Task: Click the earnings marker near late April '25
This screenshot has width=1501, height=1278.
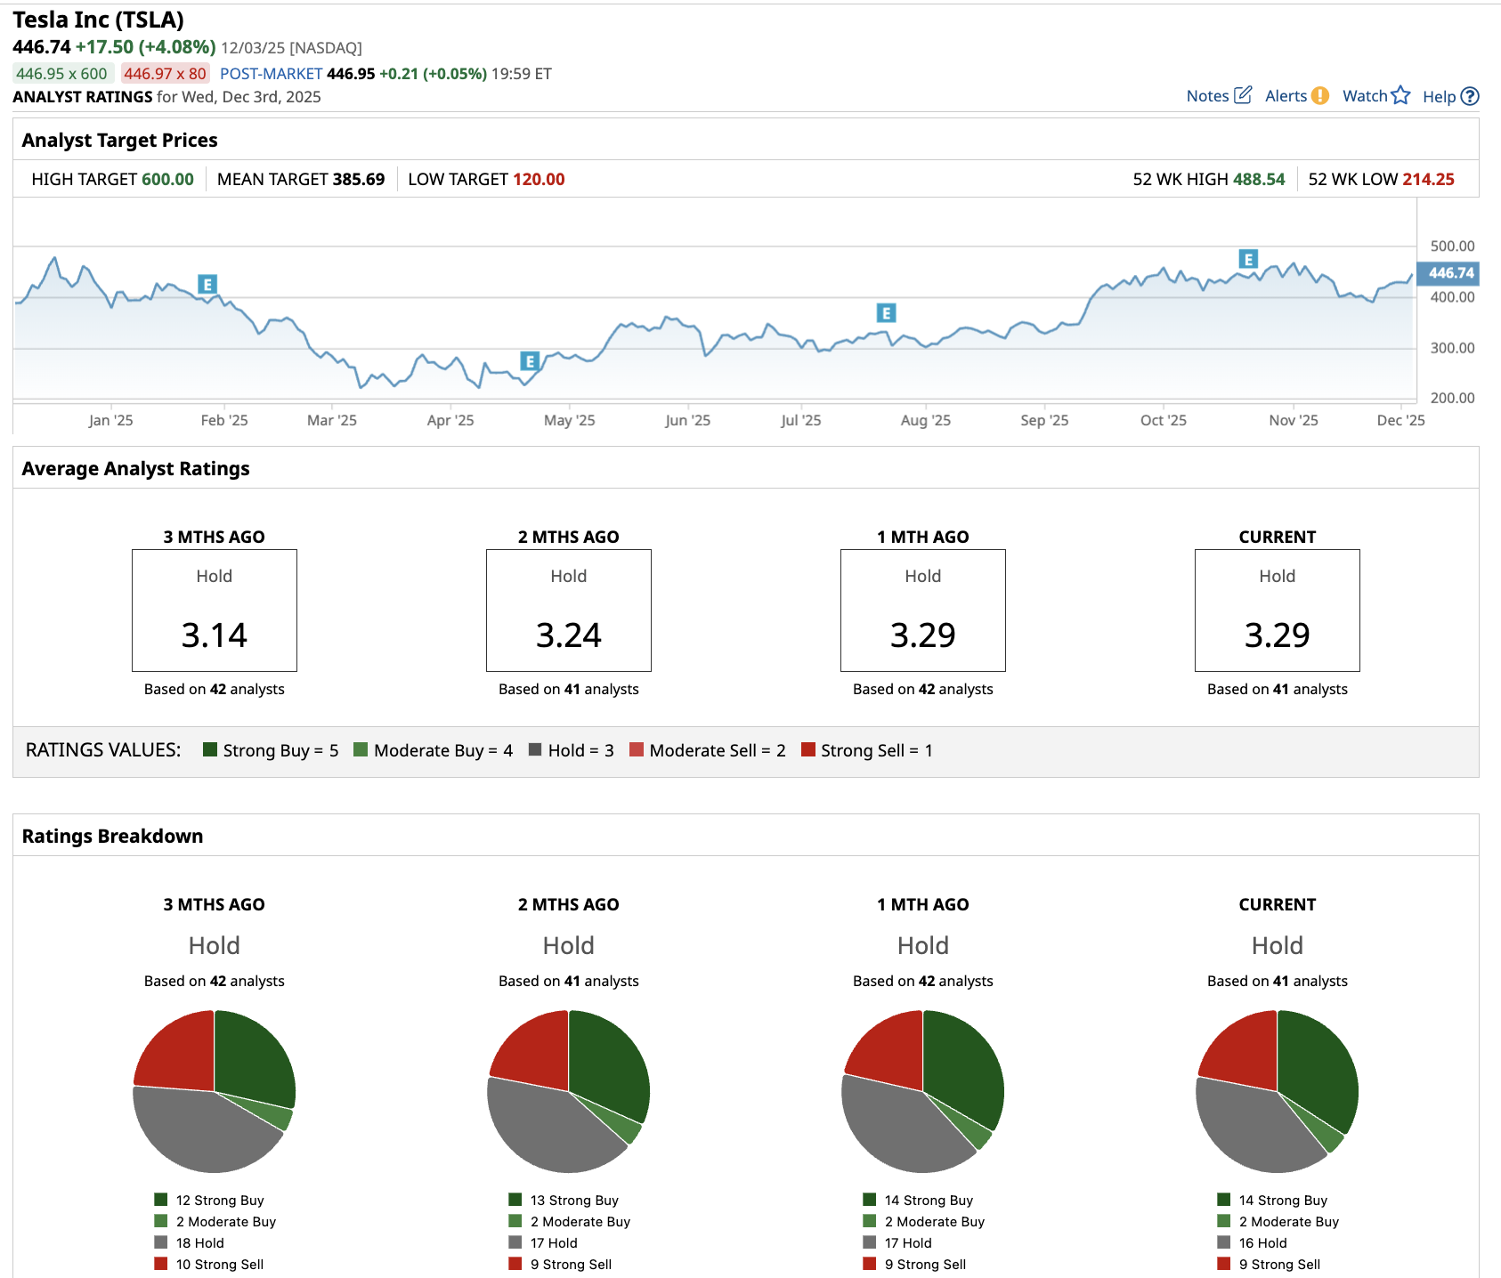Action: (530, 361)
